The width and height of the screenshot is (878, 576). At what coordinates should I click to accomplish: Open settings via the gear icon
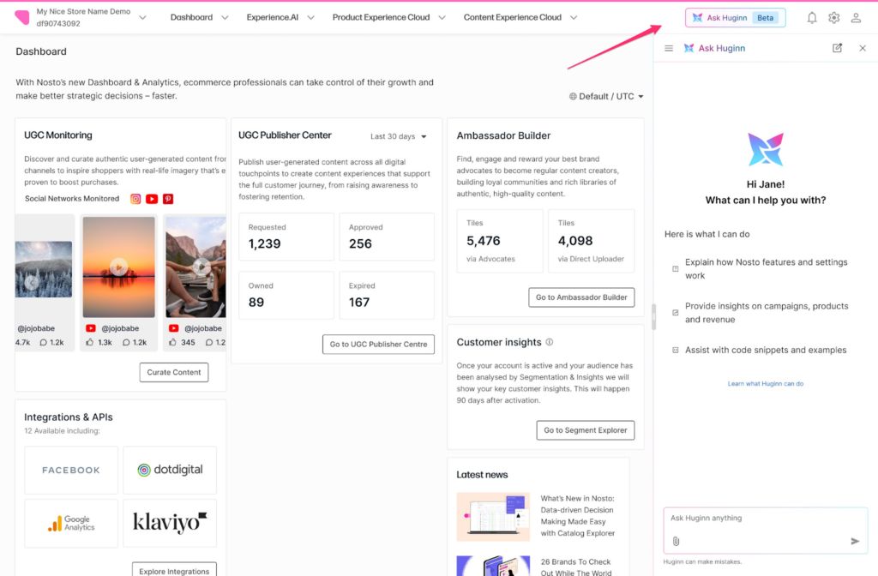[x=834, y=18]
